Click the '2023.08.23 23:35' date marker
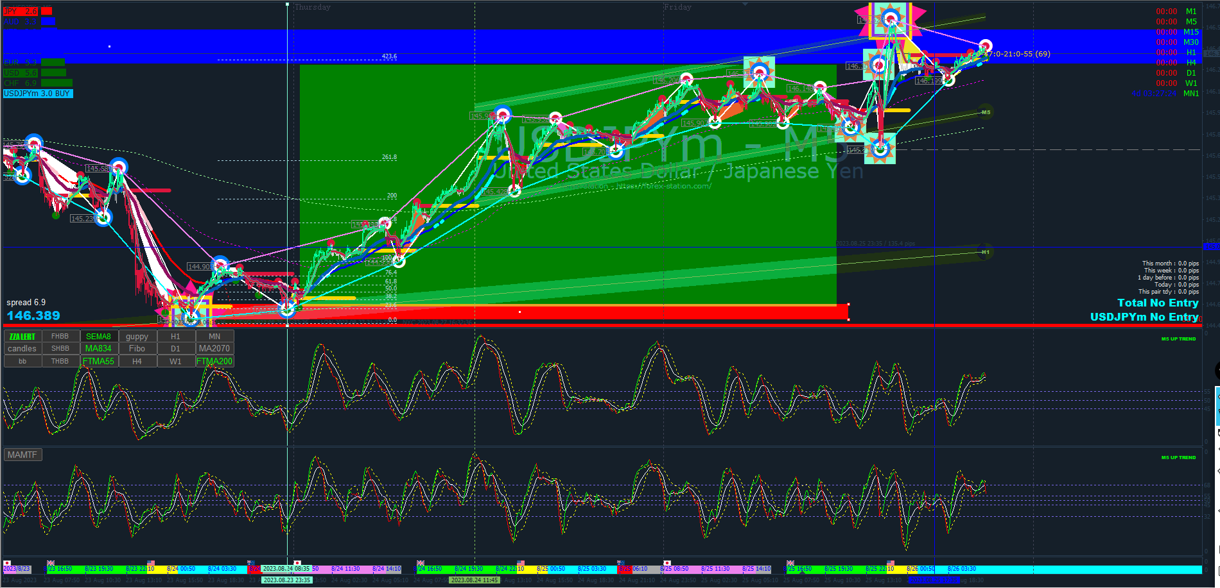Image resolution: width=1220 pixels, height=588 pixels. 286,580
